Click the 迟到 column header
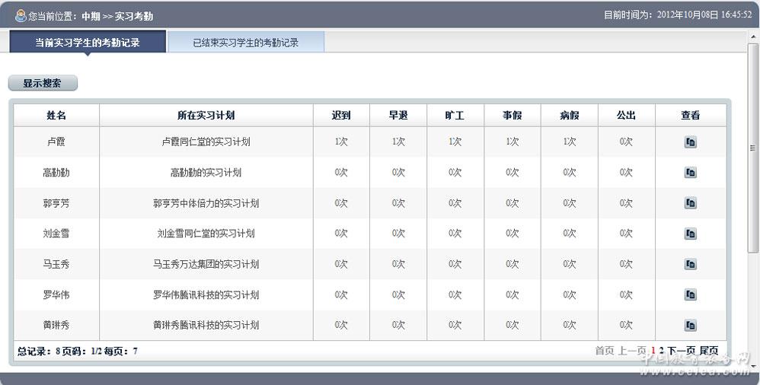Screen dimensions: 760x385 341,116
